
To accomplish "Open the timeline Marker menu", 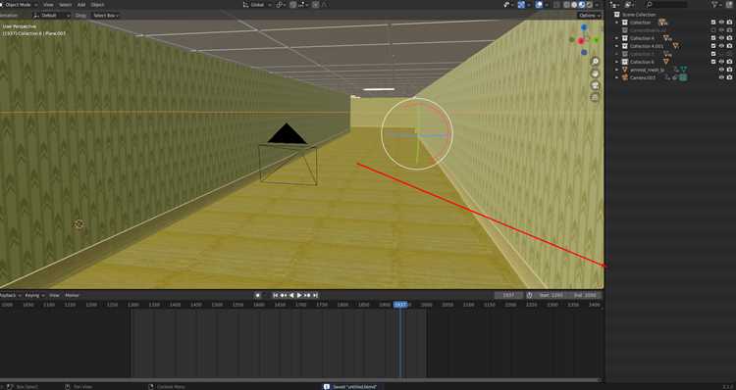I will (72, 295).
